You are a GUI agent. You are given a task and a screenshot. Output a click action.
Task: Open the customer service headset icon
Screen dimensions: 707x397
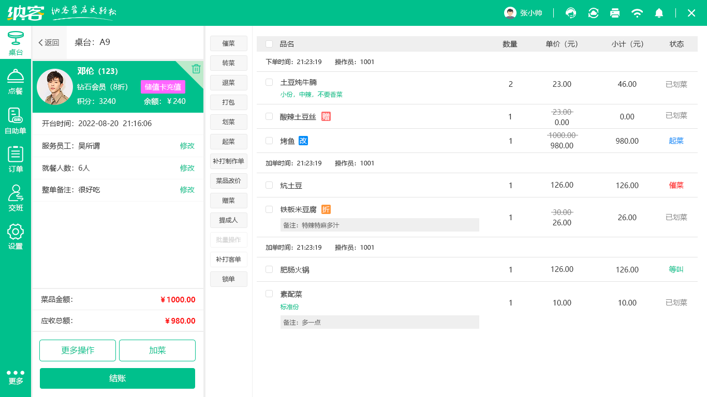570,13
